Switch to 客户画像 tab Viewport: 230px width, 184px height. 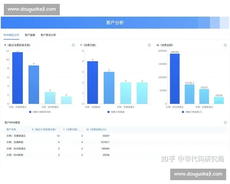30,35
